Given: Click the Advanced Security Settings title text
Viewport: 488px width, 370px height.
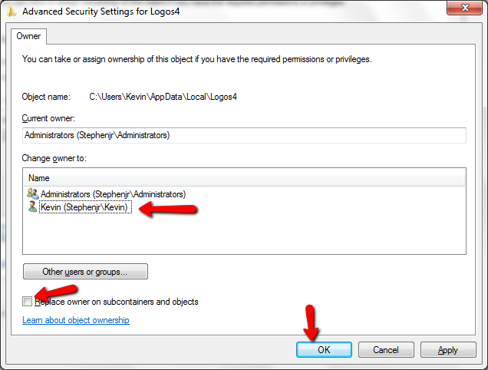Looking at the screenshot, I should (101, 12).
